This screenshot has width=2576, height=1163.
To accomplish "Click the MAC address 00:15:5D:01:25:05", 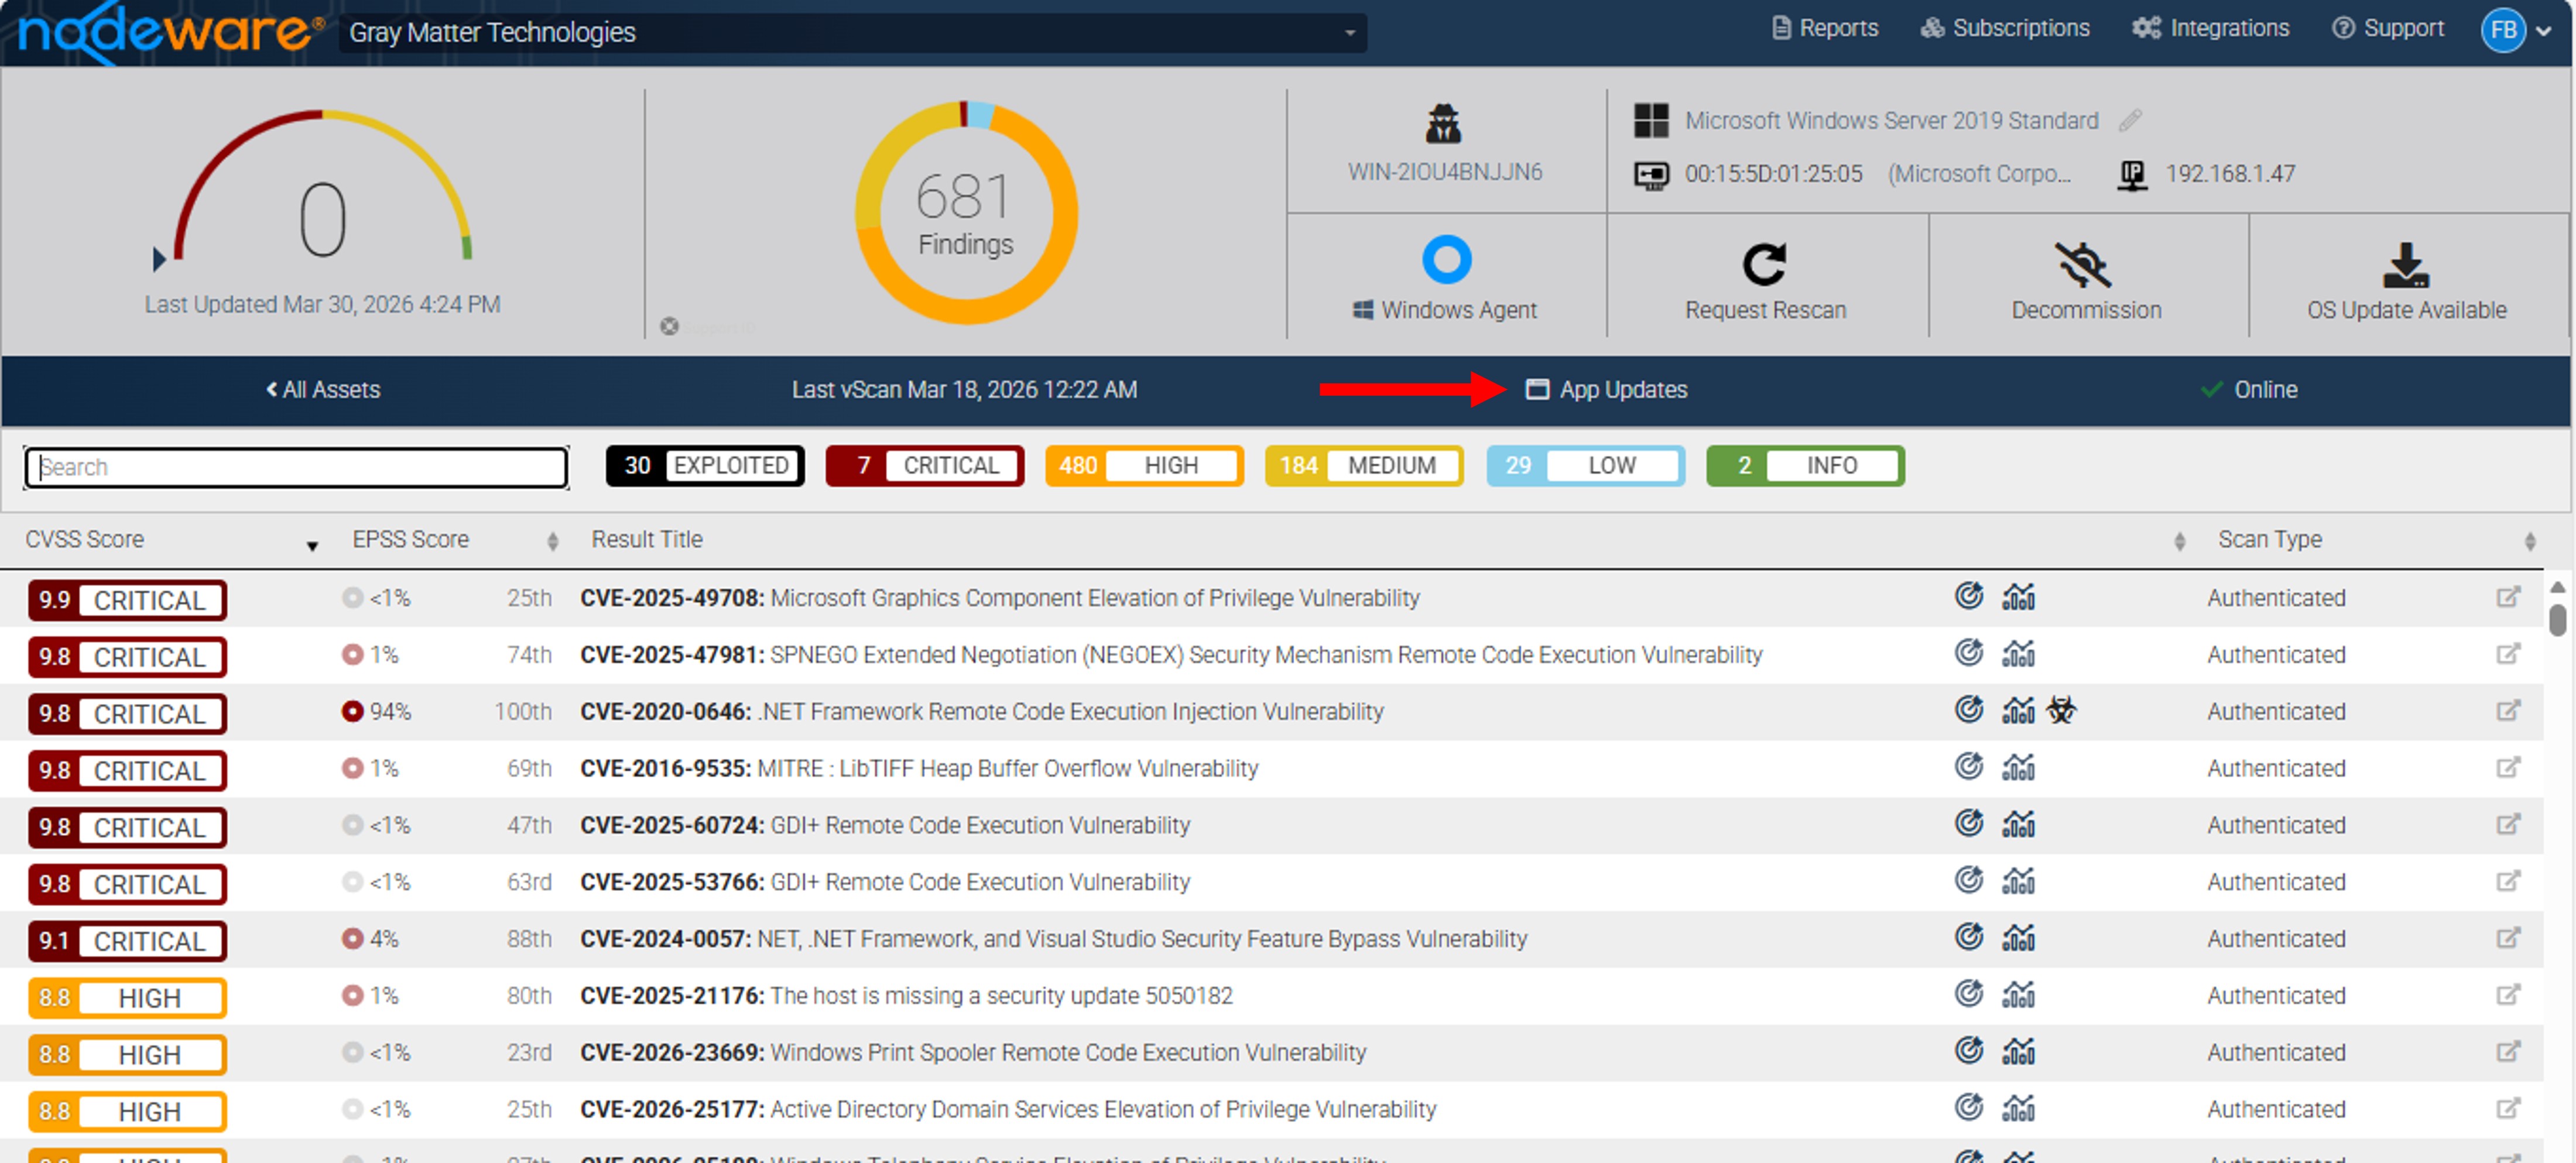I will tap(1773, 174).
